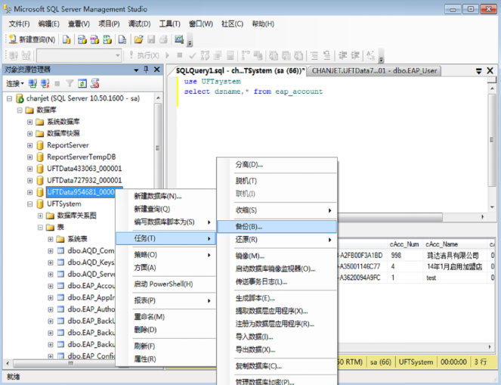This screenshot has height=385, width=501.
Task: Expand the ReportServer database node
Action: tap(29, 145)
